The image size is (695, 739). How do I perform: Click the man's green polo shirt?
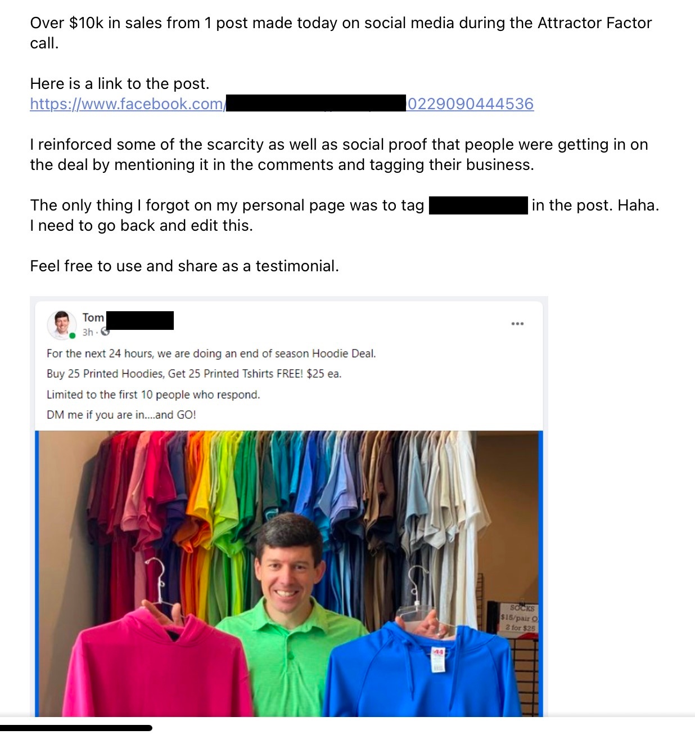click(287, 664)
